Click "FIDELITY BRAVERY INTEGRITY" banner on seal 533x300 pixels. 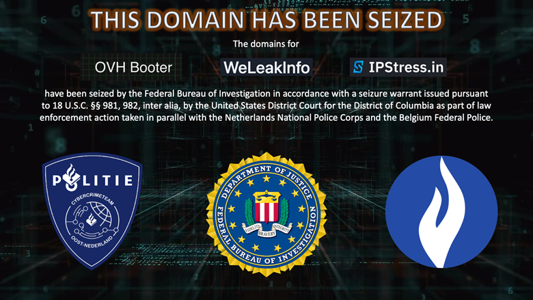[x=266, y=230]
